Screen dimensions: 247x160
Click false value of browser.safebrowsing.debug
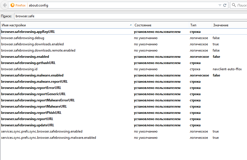coord(216,38)
